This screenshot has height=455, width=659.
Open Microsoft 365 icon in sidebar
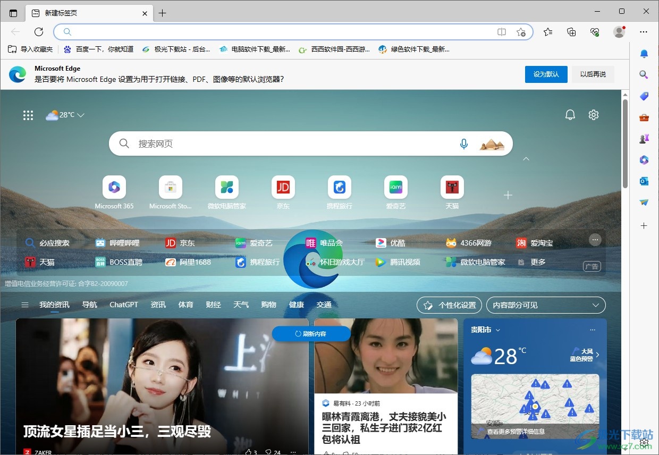pyautogui.click(x=644, y=160)
